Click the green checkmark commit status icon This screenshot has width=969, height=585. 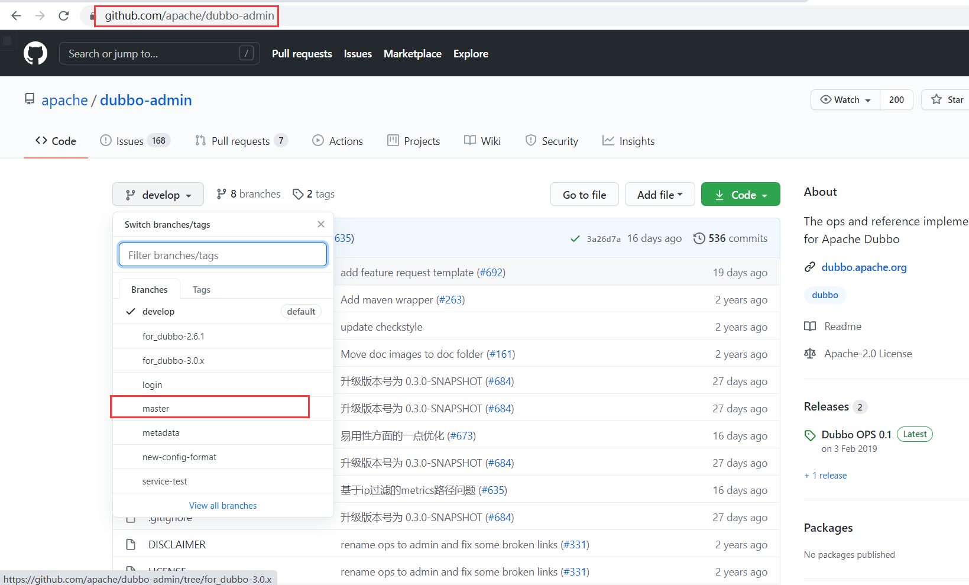click(x=575, y=238)
